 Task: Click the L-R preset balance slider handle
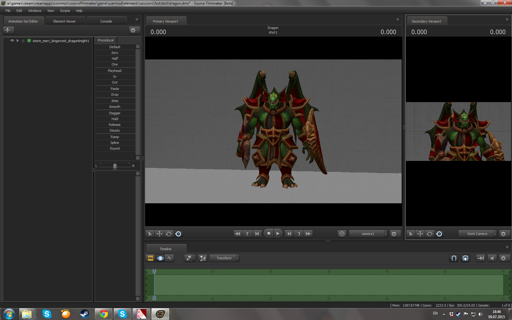(x=115, y=166)
